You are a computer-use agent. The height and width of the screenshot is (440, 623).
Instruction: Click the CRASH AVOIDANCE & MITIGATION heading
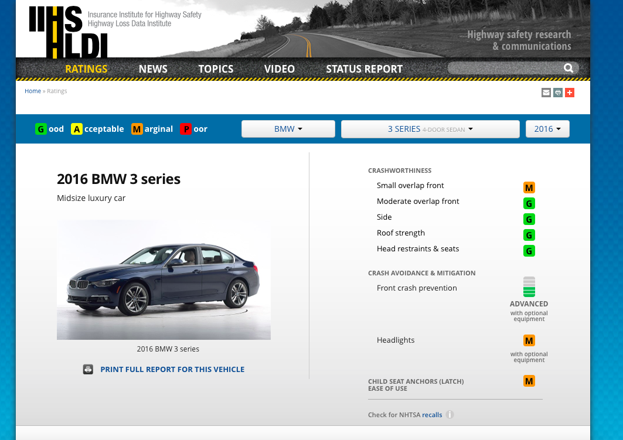[421, 273]
